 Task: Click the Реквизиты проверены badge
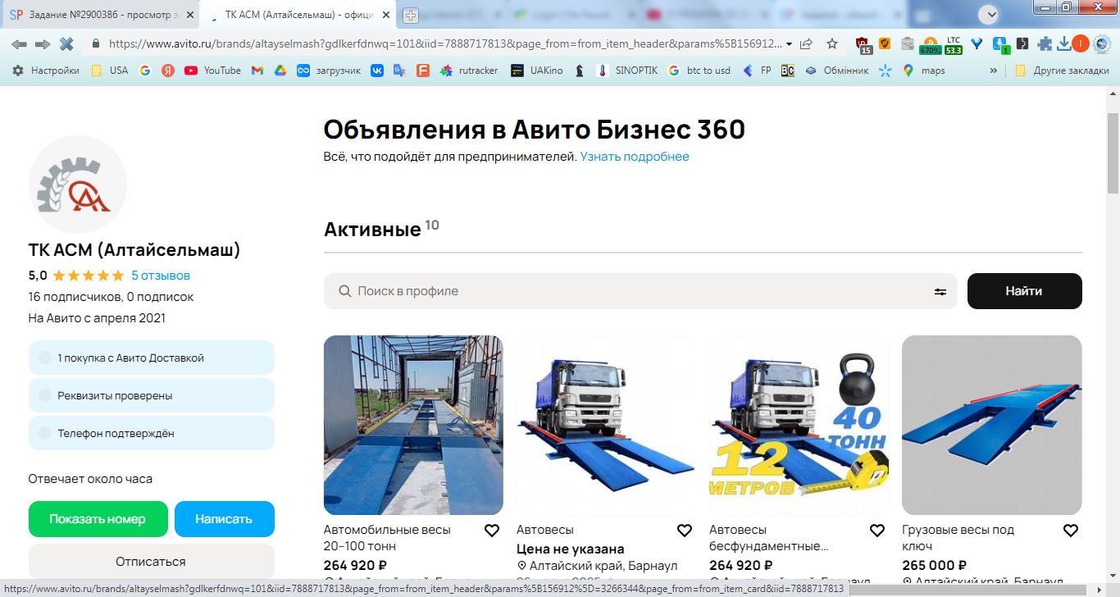(x=152, y=395)
